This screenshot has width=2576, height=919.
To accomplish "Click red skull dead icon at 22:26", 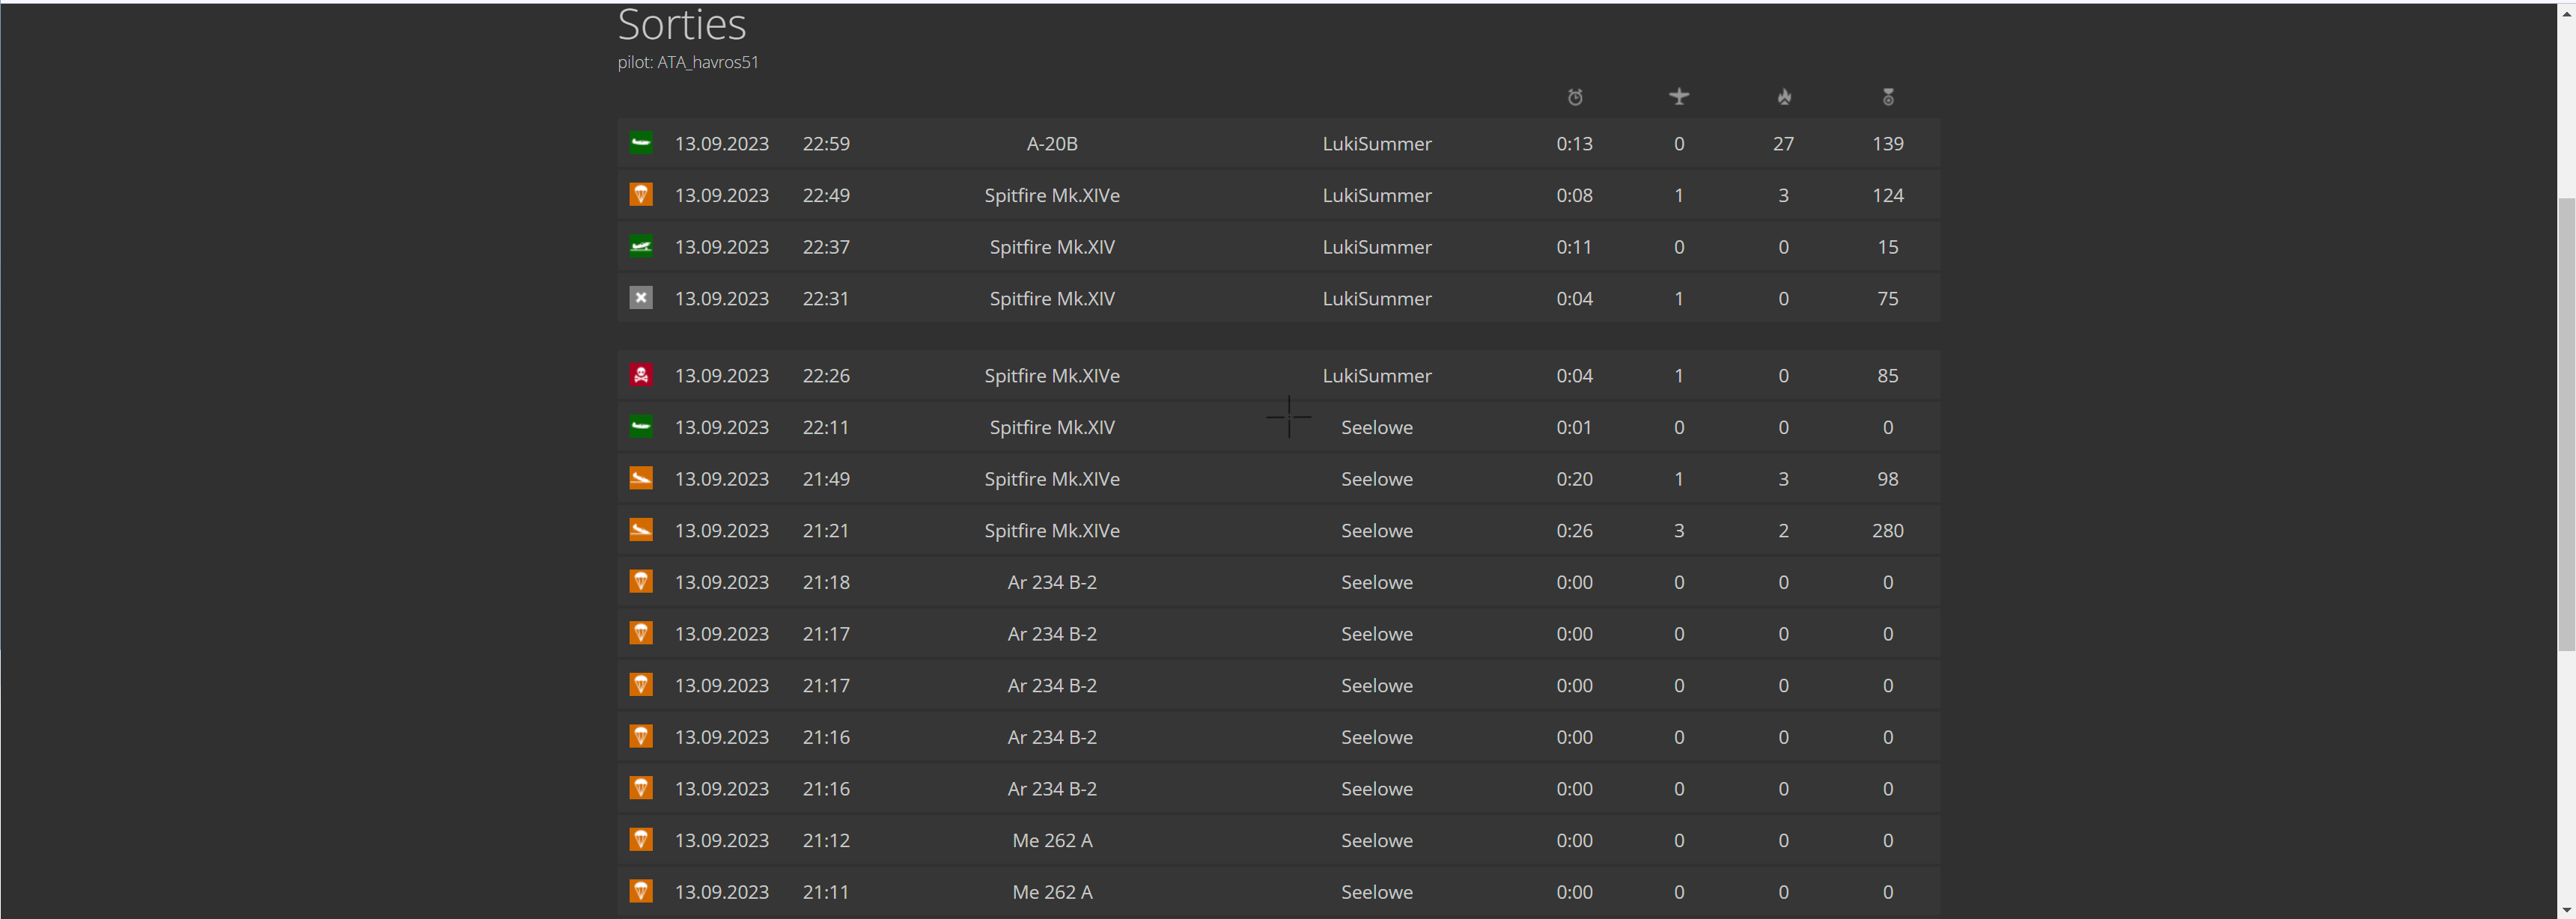I will (x=641, y=375).
